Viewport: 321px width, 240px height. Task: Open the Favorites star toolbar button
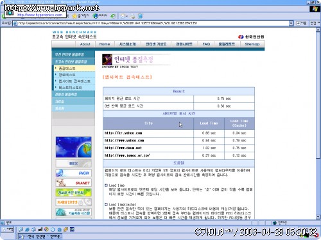tap(81, 16)
